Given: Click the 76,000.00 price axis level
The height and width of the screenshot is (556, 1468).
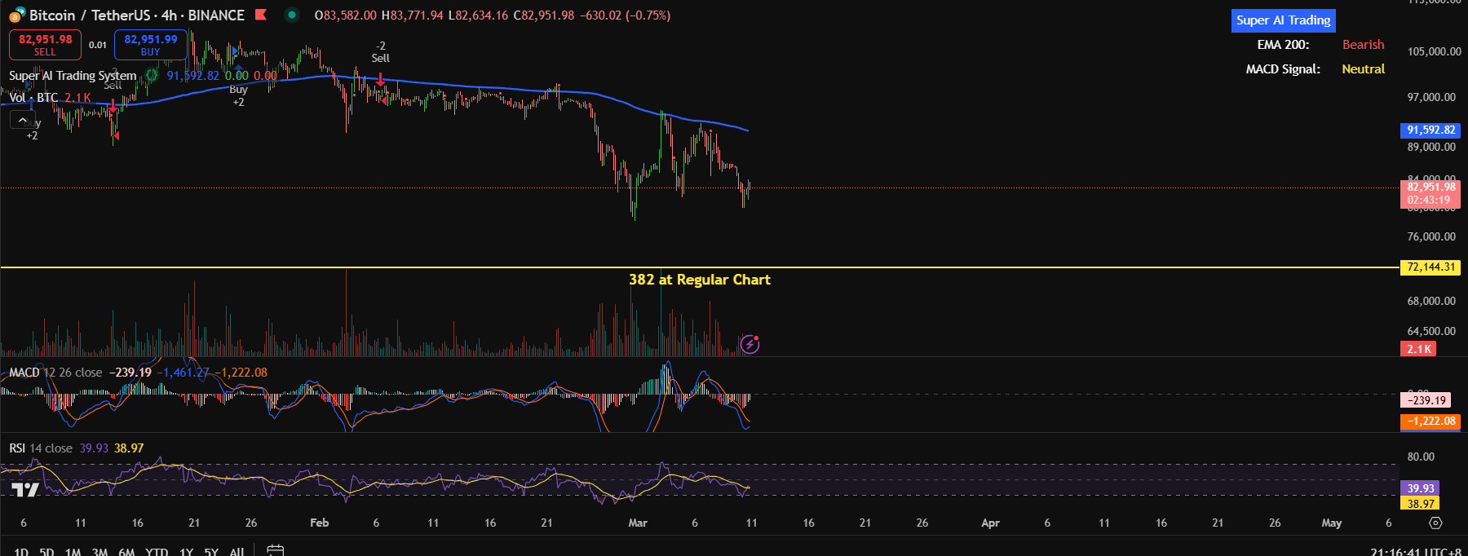Looking at the screenshot, I should [x=1431, y=236].
